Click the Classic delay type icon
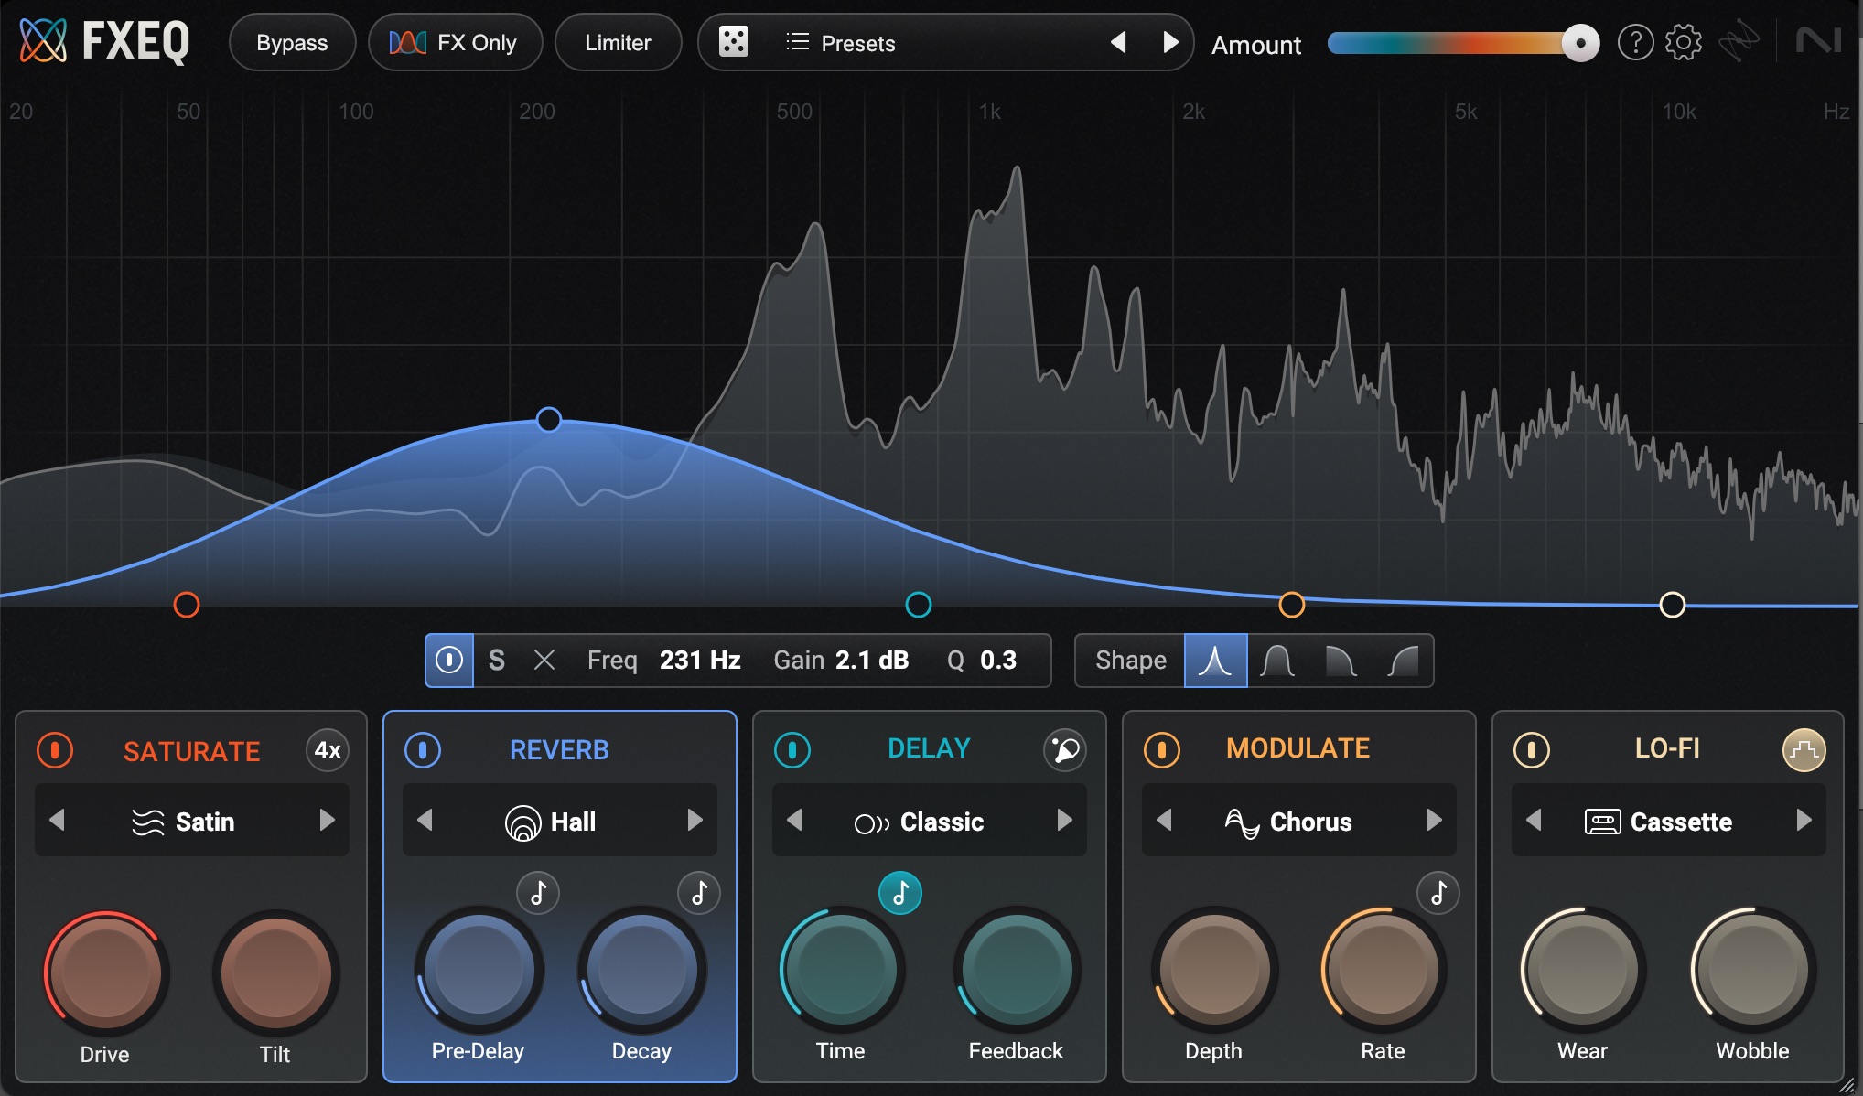Image resolution: width=1863 pixels, height=1096 pixels. pos(871,823)
